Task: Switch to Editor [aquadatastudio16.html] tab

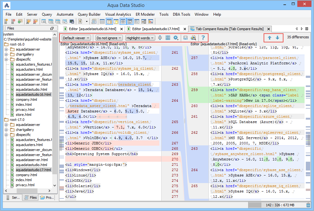Action: pos(93,29)
